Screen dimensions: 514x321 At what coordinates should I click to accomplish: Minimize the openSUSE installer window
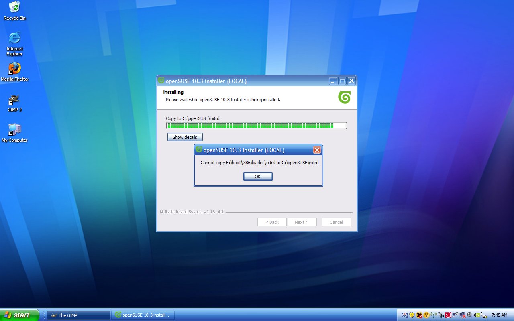[333, 81]
